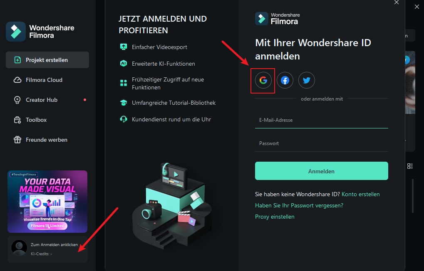The width and height of the screenshot is (424, 271).
Task: Open the Your Data Made Visual banner
Action: click(47, 201)
